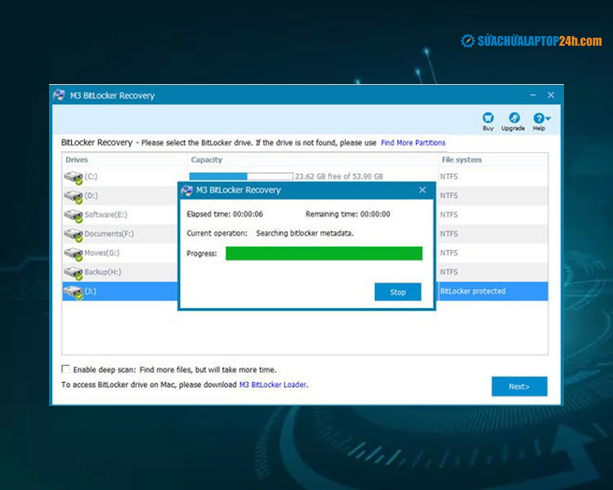Select the (C:) drive icon
Screen dimensions: 613x490
tap(74, 177)
